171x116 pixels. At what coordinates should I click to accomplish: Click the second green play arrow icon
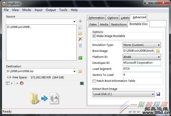pos(17,83)
